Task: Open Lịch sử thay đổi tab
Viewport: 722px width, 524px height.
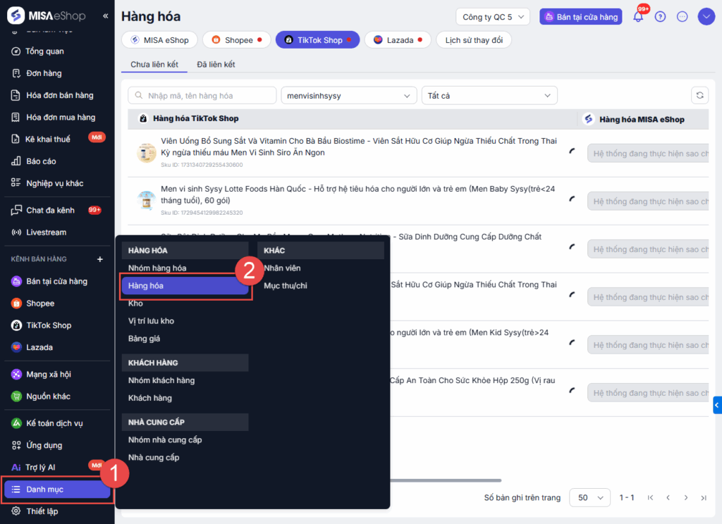Action: coord(474,40)
